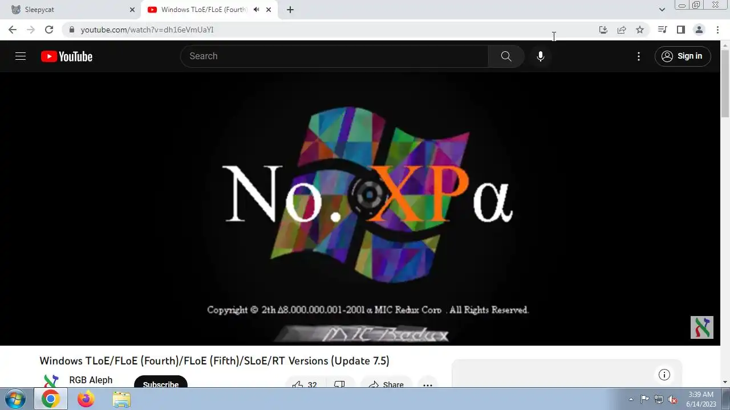Click the channel watermark in video corner
The image size is (730, 410).
[702, 327]
